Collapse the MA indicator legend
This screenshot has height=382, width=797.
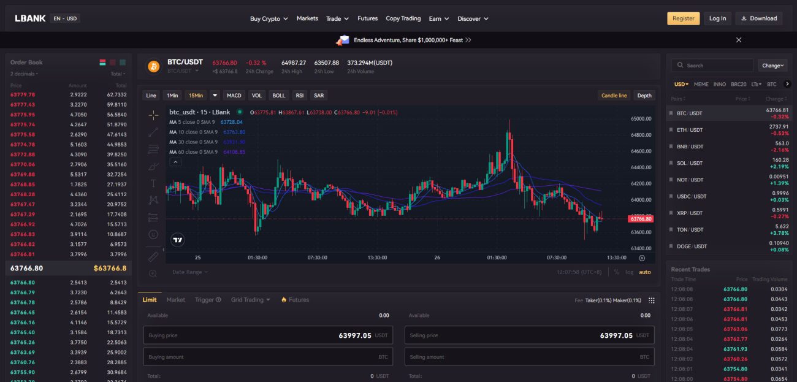click(x=175, y=162)
